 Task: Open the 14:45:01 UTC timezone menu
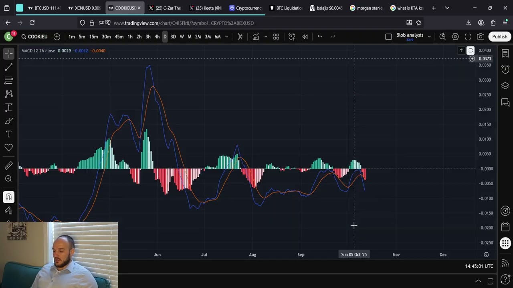[x=479, y=266]
